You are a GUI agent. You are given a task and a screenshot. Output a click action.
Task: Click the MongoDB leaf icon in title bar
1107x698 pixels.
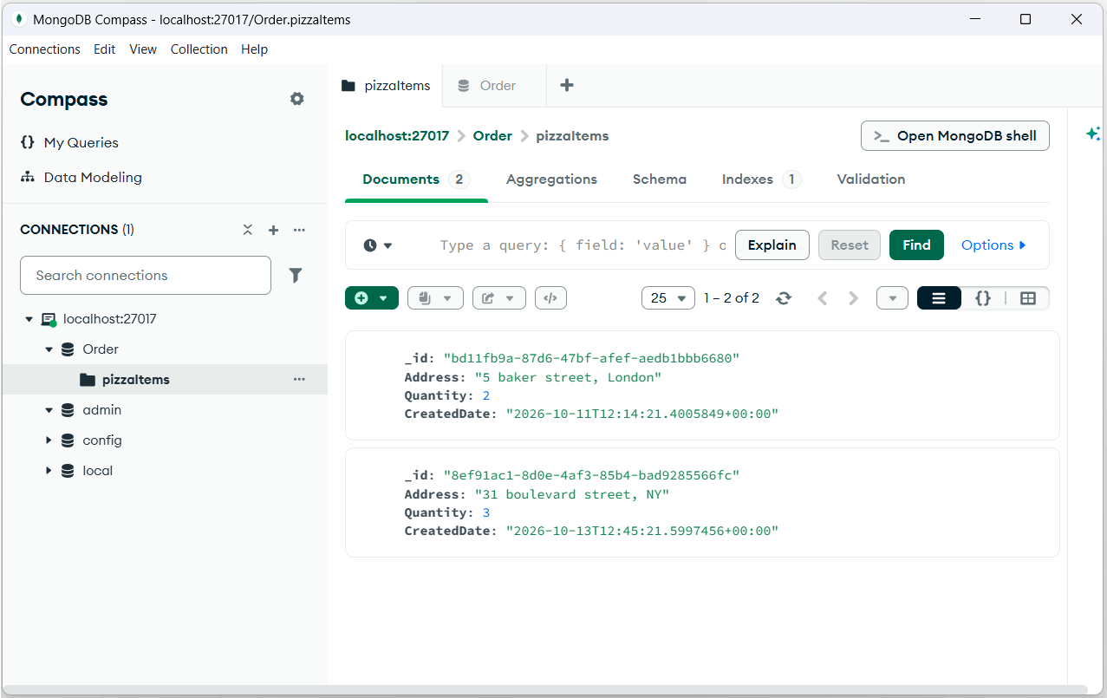point(18,19)
